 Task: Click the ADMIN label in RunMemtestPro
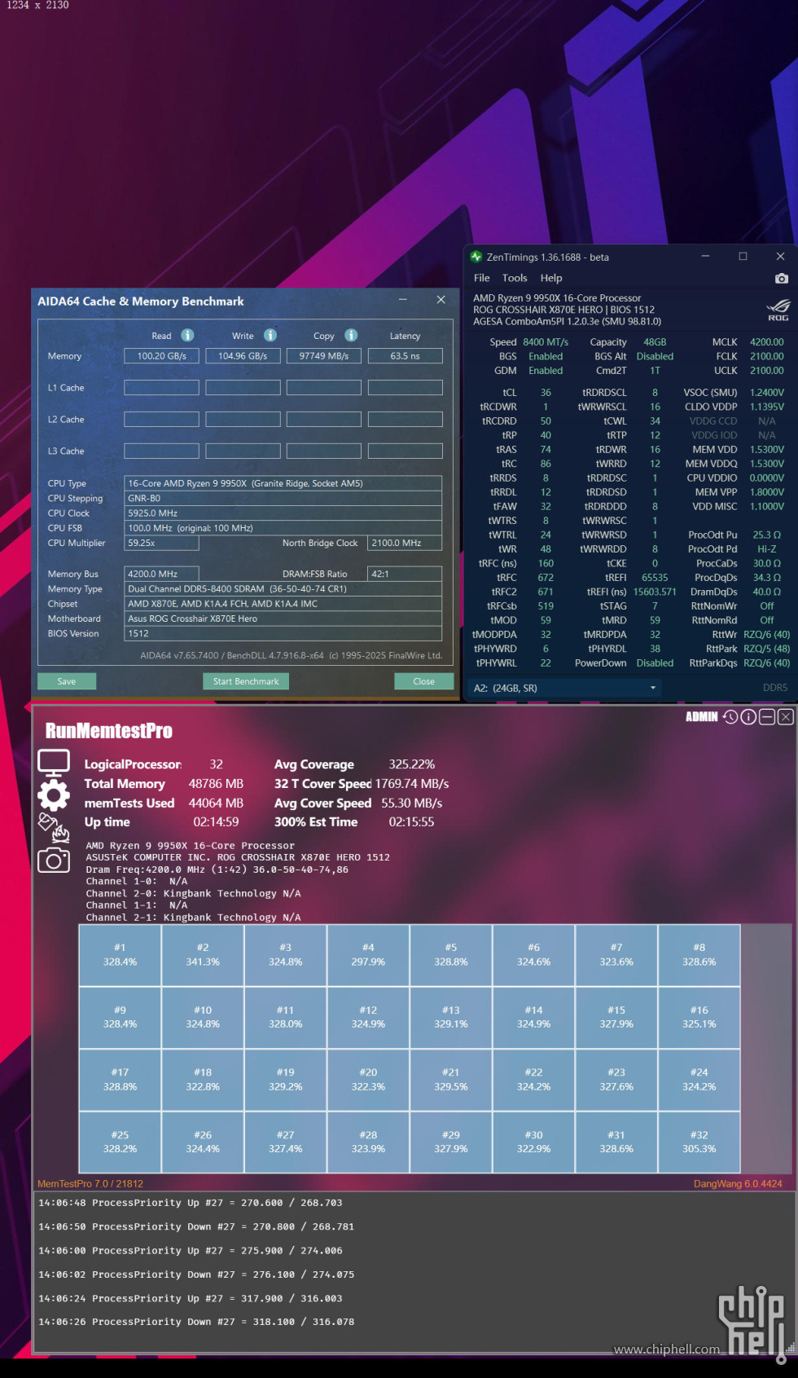point(702,717)
